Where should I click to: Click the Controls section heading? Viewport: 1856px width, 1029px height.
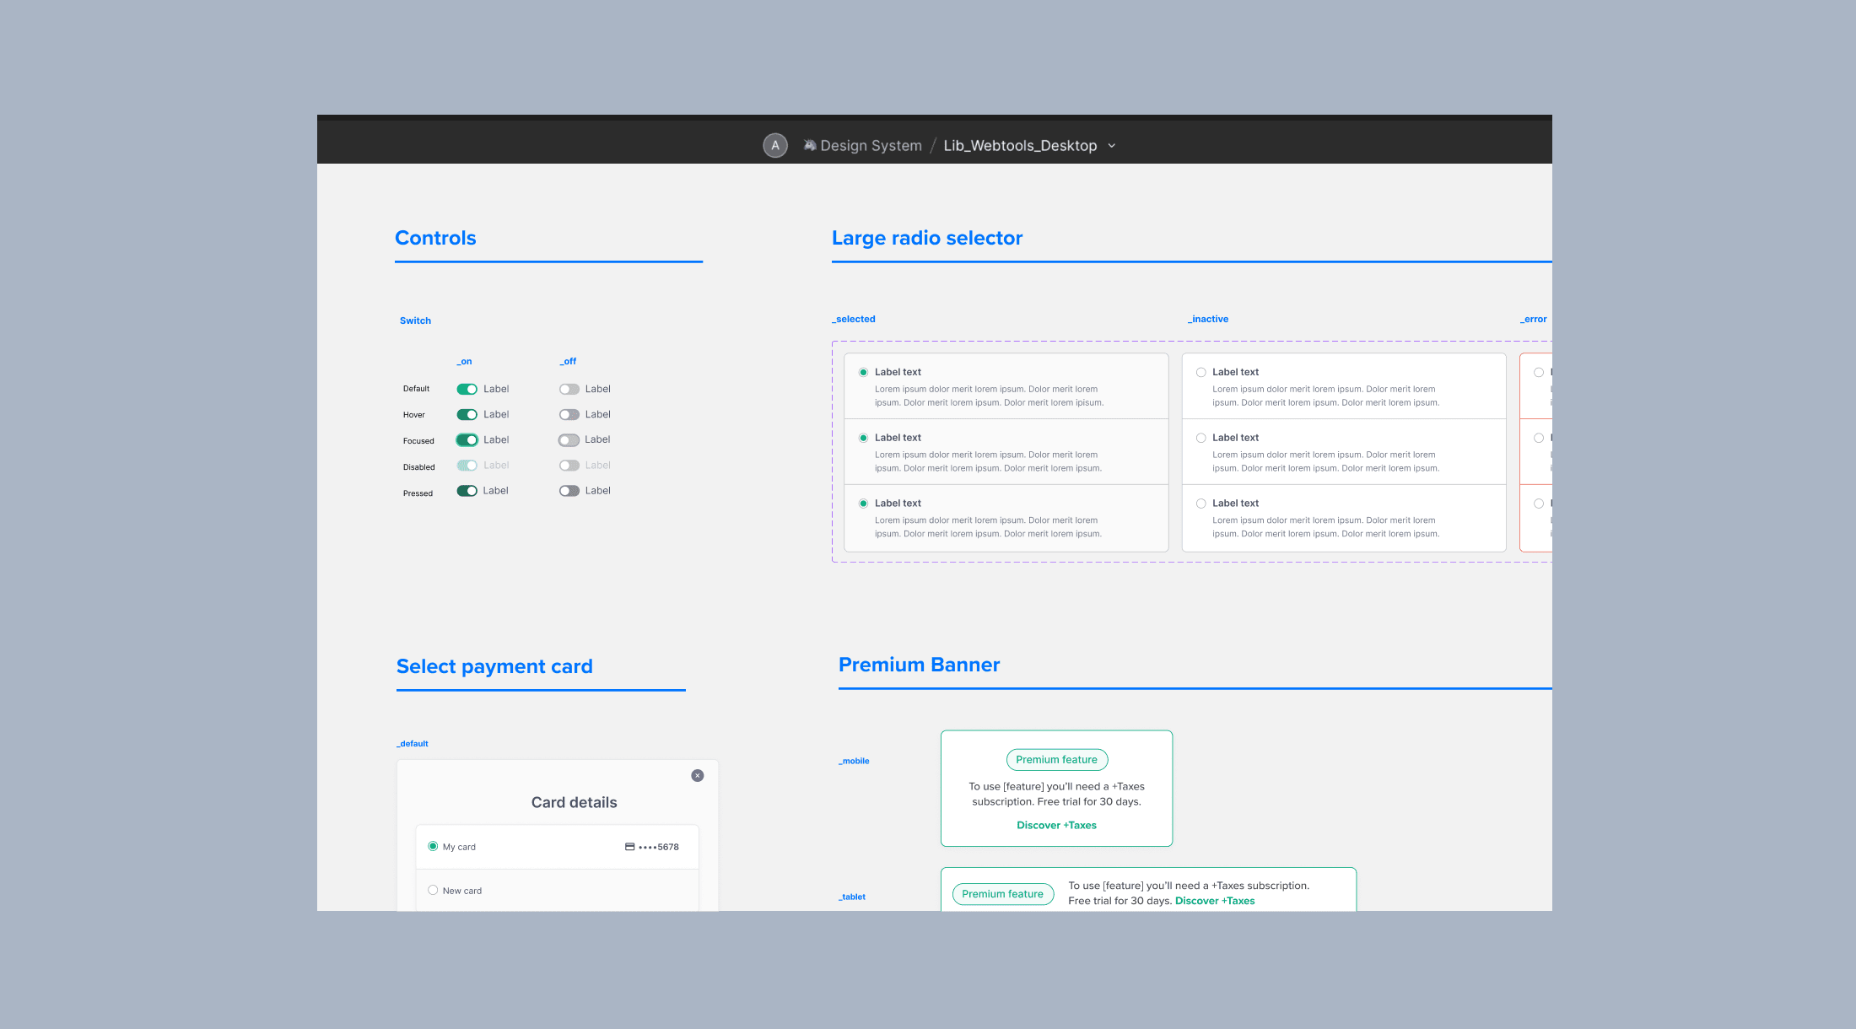[435, 238]
